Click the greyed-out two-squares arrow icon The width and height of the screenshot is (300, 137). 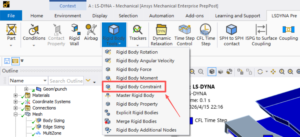click(x=249, y=71)
